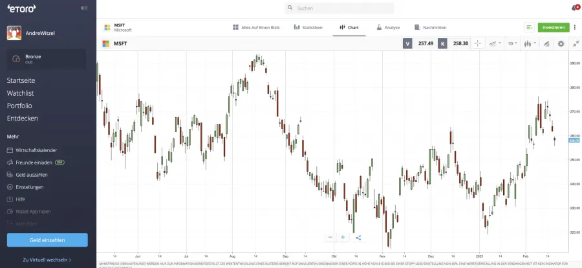Click the Geld auszahlen coins icon
The image size is (582, 268).
(10, 175)
